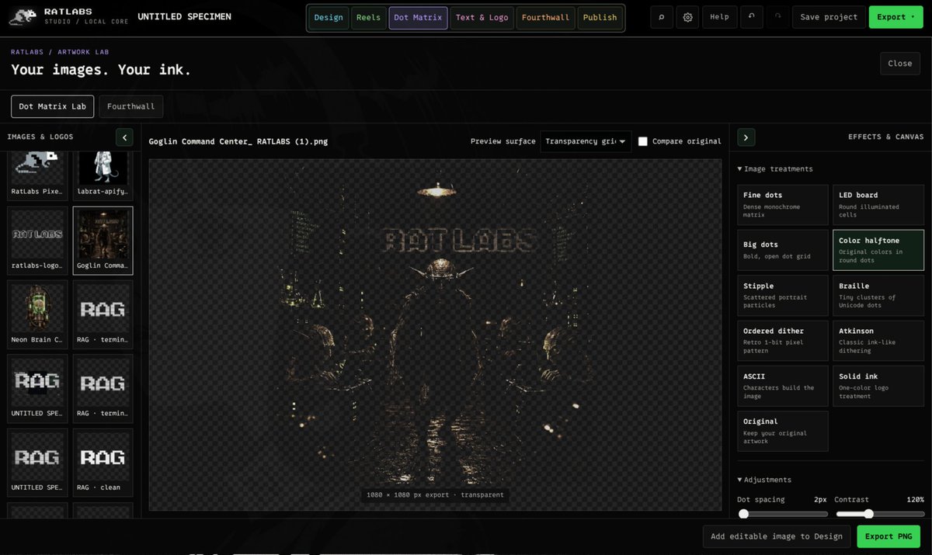This screenshot has height=555, width=932.
Task: Click the Help button
Action: [720, 17]
